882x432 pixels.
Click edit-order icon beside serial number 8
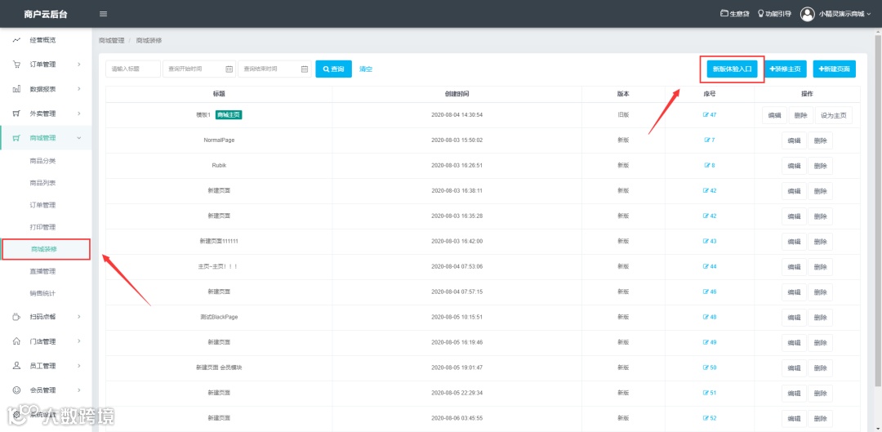point(707,166)
